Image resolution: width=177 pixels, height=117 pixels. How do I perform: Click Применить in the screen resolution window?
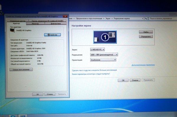click(x=148, y=80)
